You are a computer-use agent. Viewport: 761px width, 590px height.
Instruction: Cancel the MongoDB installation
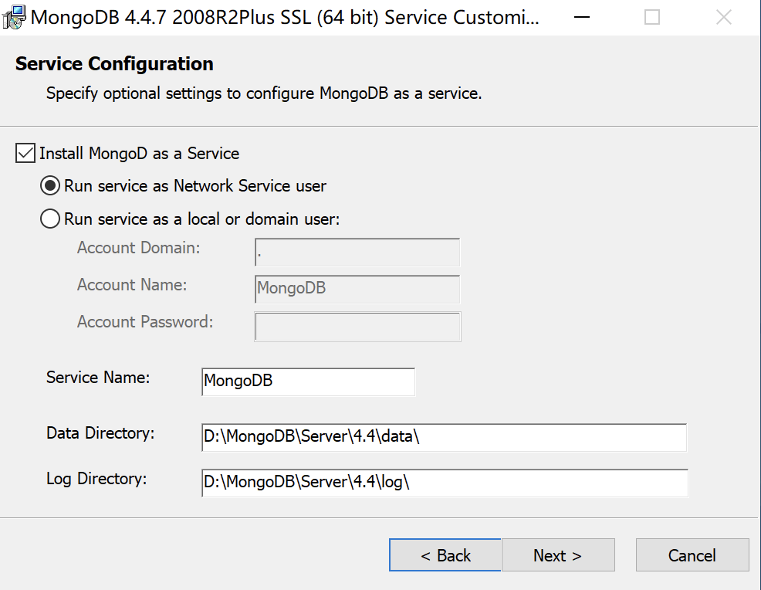pyautogui.click(x=692, y=554)
